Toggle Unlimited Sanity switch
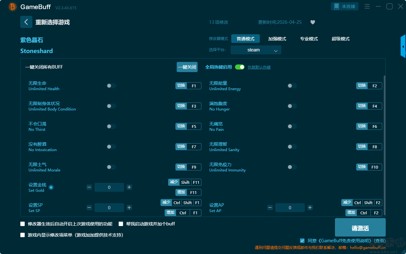Image resolution: width=406 pixels, height=254 pixels. click(x=292, y=147)
